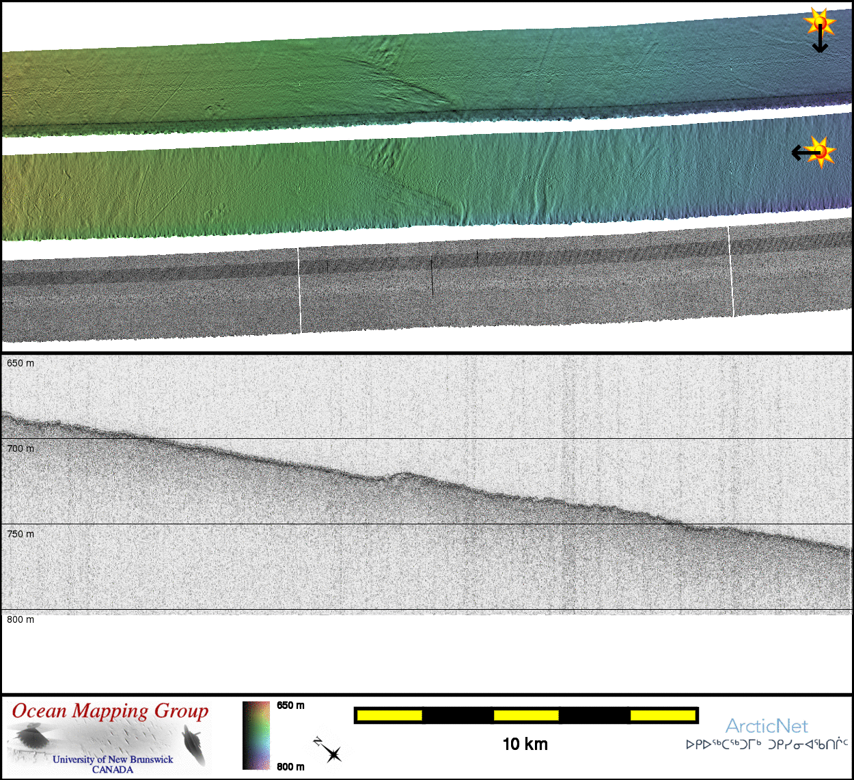Click the left white vertical line in the backscatter strip
854x780 pixels.
299,291
